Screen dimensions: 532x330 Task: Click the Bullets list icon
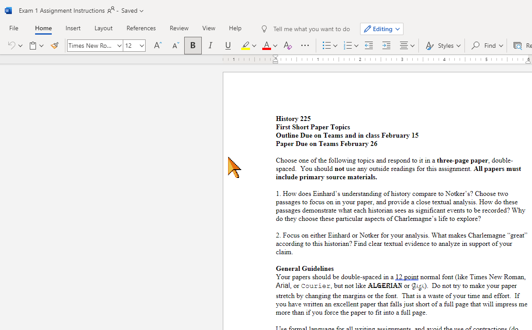(x=326, y=46)
